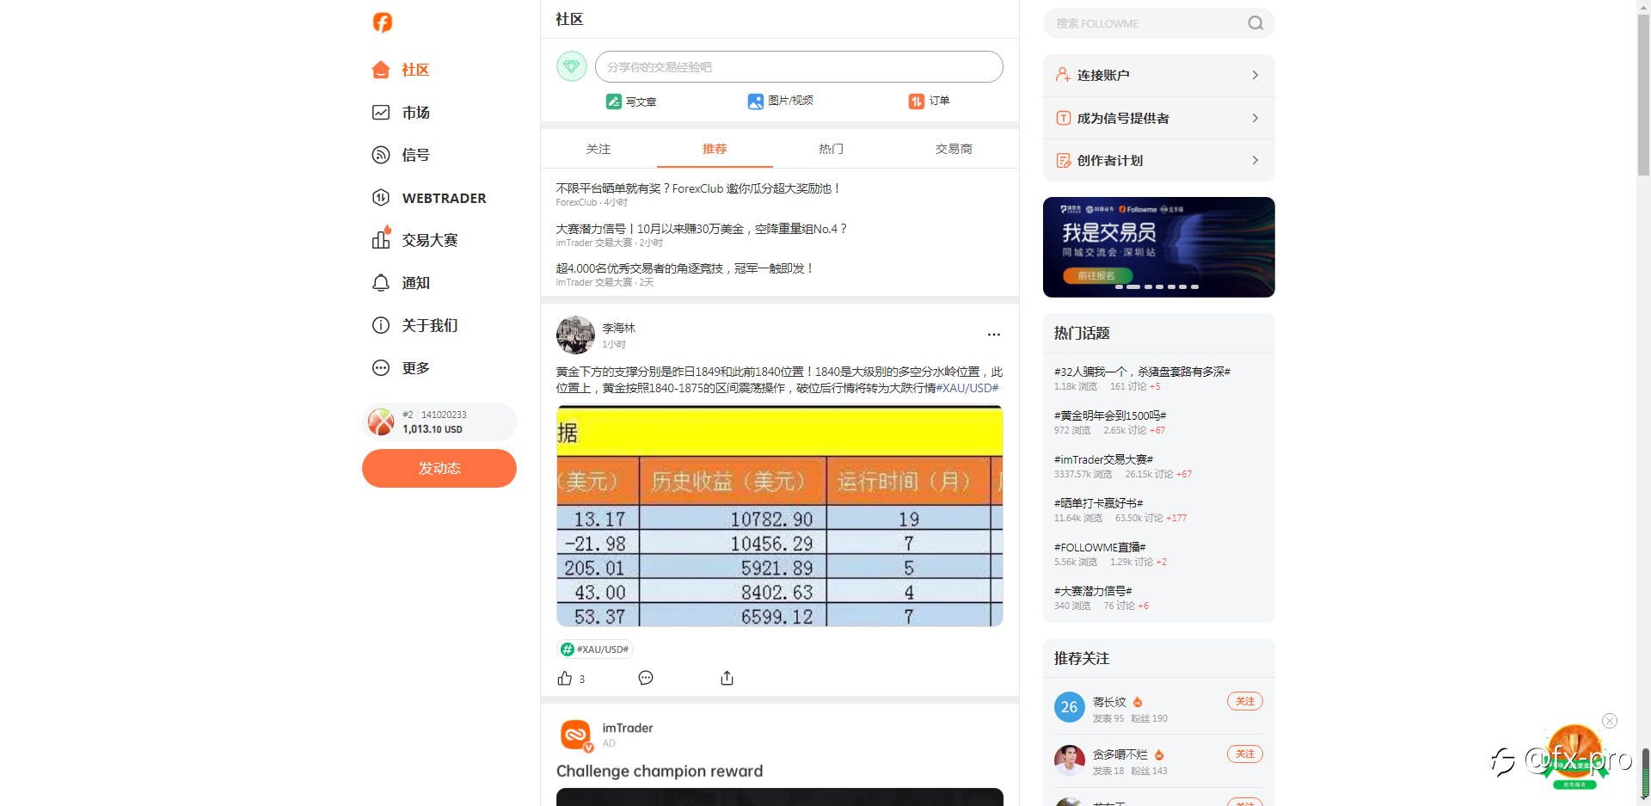Viewport: 1651px width, 806px height.
Task: Switch to the 推荐 feed tab
Action: (x=715, y=149)
